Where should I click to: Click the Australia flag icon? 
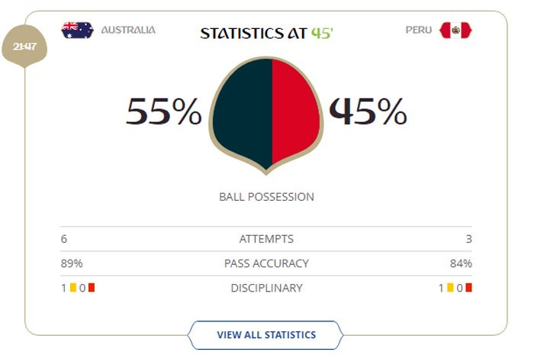pos(76,31)
